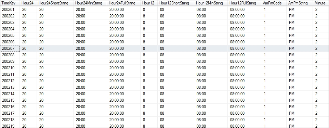Click the TimeKey column header
Image resolution: width=329 pixels, height=128 pixels.
(10, 3)
